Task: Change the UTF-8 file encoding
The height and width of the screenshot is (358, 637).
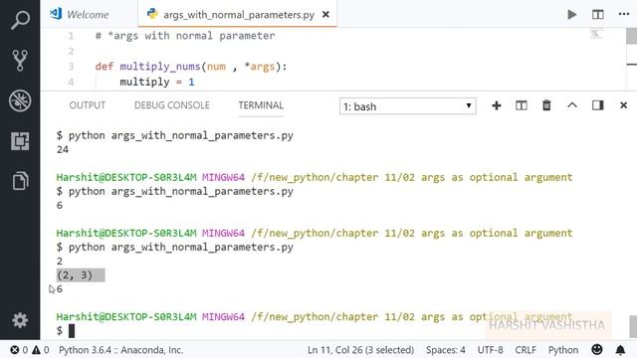Action: coord(490,350)
